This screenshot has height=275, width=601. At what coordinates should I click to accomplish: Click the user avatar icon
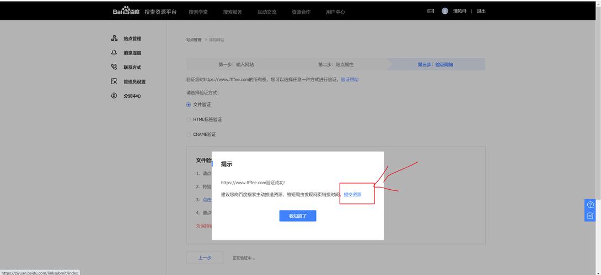point(444,11)
